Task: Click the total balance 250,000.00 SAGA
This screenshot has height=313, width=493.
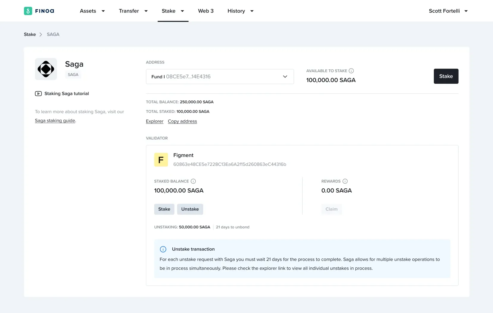Action: (x=197, y=102)
